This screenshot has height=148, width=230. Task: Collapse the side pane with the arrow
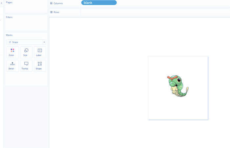1,3
